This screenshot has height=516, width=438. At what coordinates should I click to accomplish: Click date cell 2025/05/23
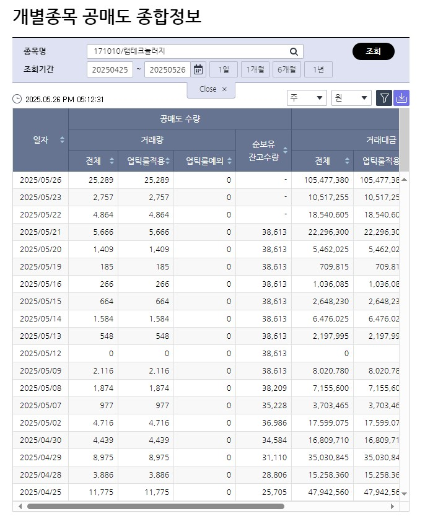pos(40,198)
